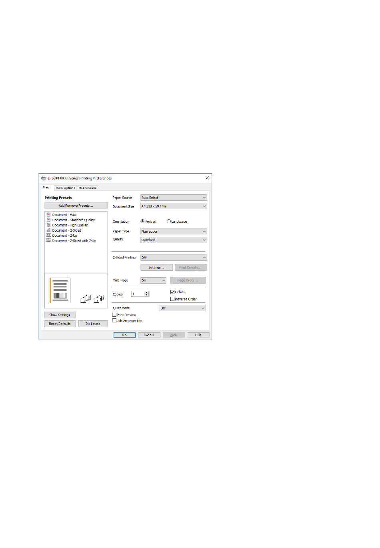Viewport: 380px width, 548px height.
Task: Open the Multi-Page dropdown
Action: click(x=153, y=280)
